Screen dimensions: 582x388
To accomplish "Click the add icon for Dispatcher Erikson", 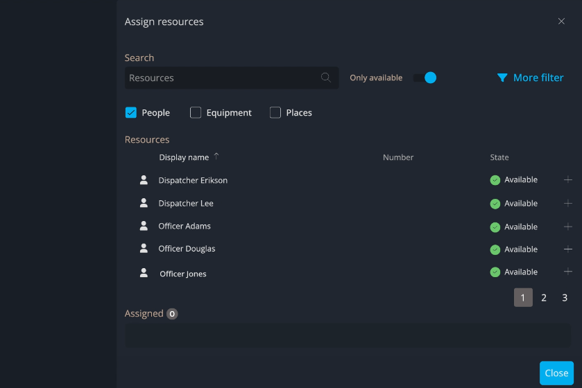I will tap(568, 180).
